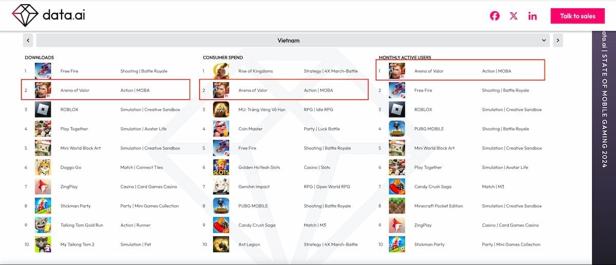Click the Arena of Valor icon in Downloads

tap(43, 90)
